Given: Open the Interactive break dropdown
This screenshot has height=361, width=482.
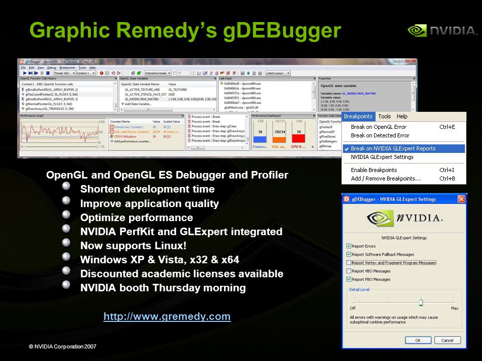Looking at the screenshot, I should click(x=158, y=73).
